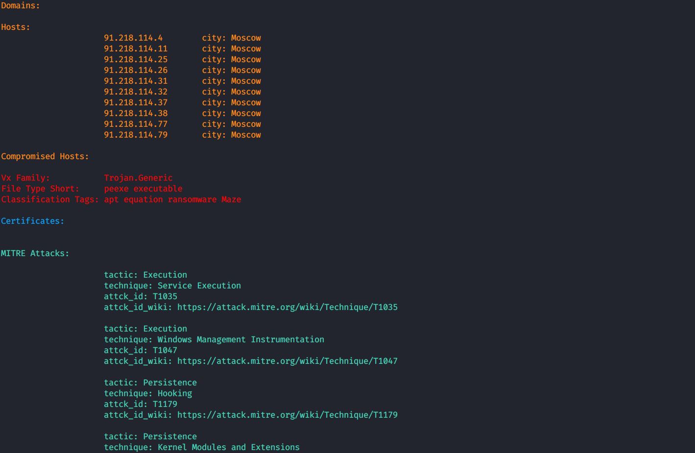Click 'apt equation ransomware Maze' tags text

[x=172, y=200]
